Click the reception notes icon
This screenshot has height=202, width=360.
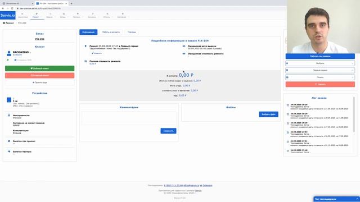(x=9, y=141)
